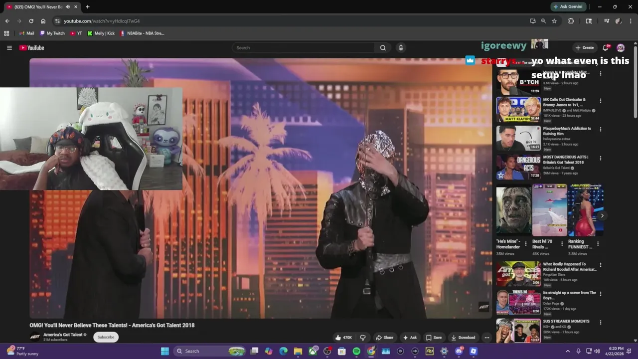This screenshot has width=638, height=359.
Task: Open options for MK Calls Out Clavicular video
Action: coord(600,101)
